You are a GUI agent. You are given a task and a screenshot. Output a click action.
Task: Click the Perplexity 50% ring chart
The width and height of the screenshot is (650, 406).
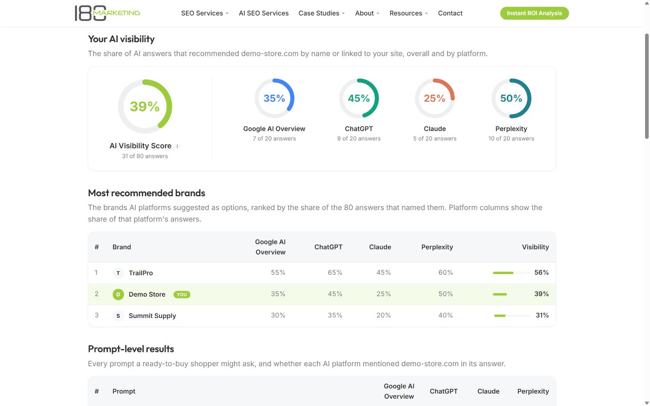(x=511, y=98)
